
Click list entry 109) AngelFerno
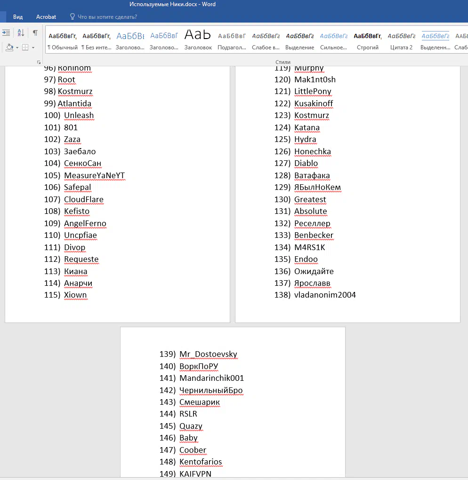click(75, 223)
